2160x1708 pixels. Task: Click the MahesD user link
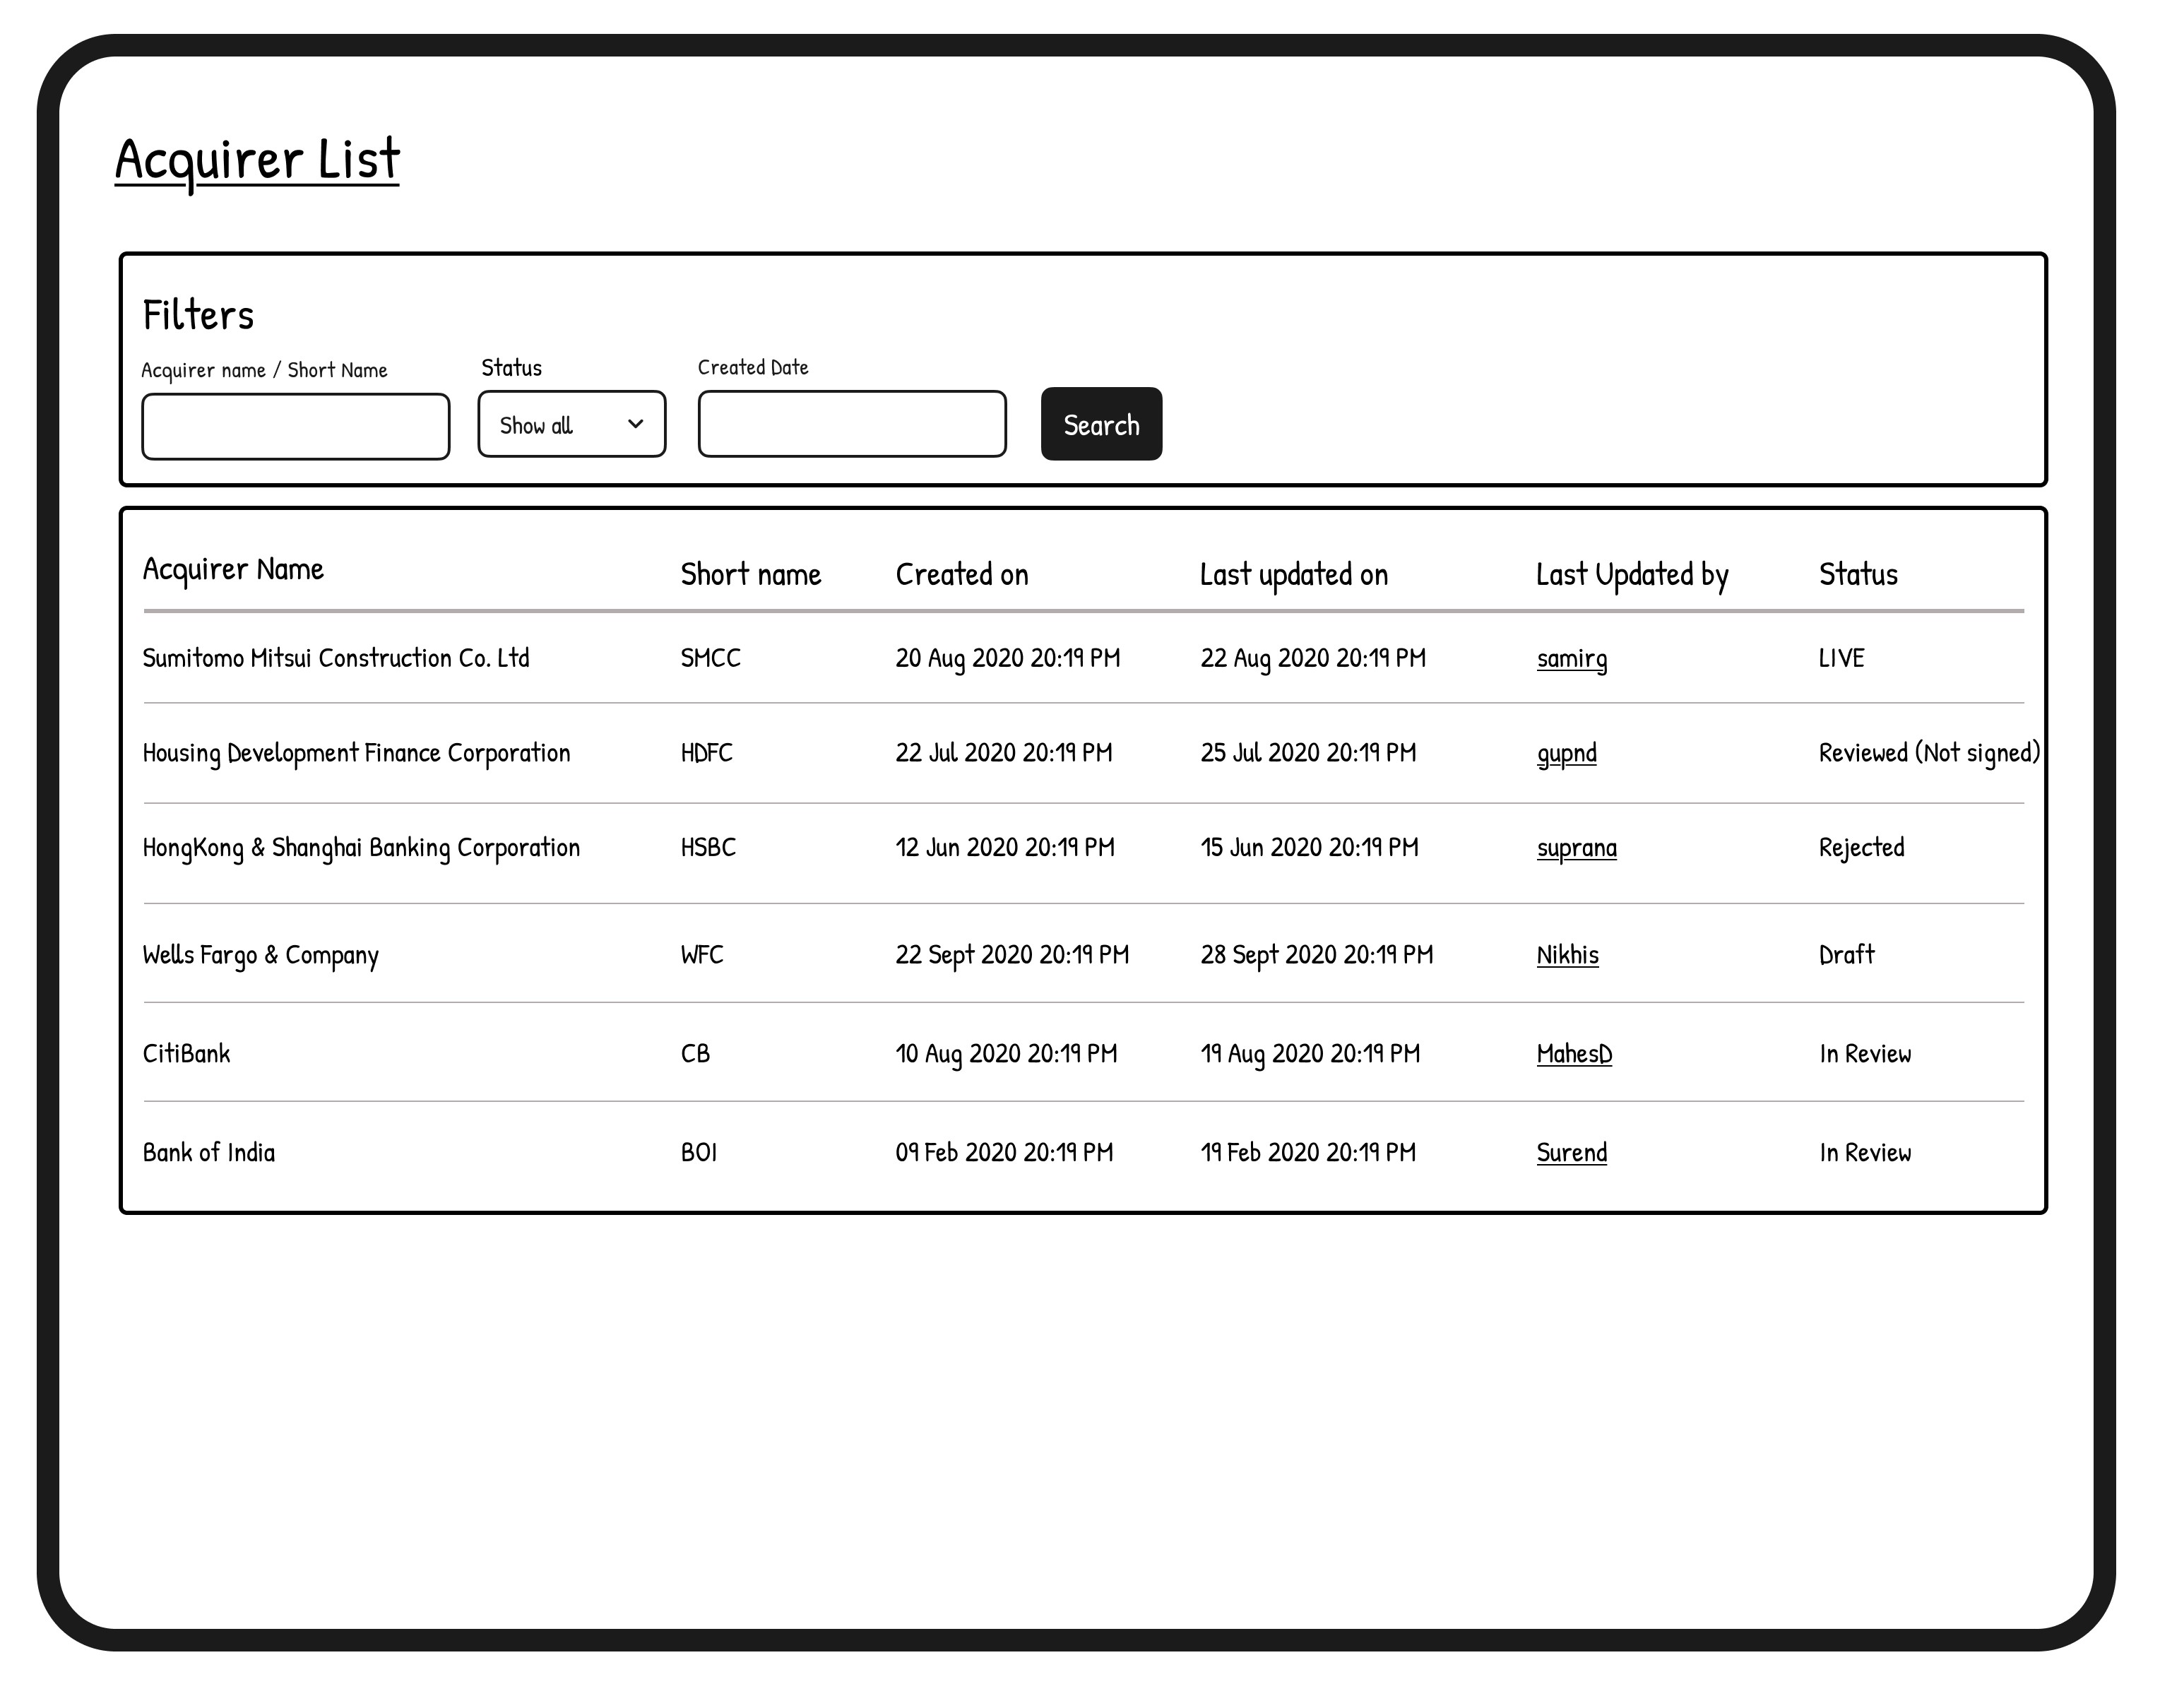(1574, 1054)
